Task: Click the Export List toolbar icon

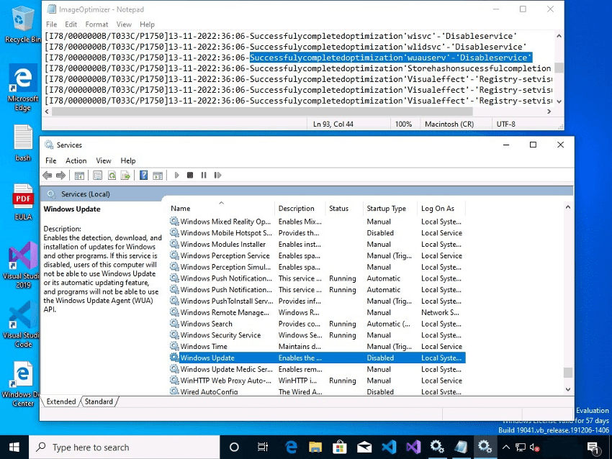Action: pos(127,175)
